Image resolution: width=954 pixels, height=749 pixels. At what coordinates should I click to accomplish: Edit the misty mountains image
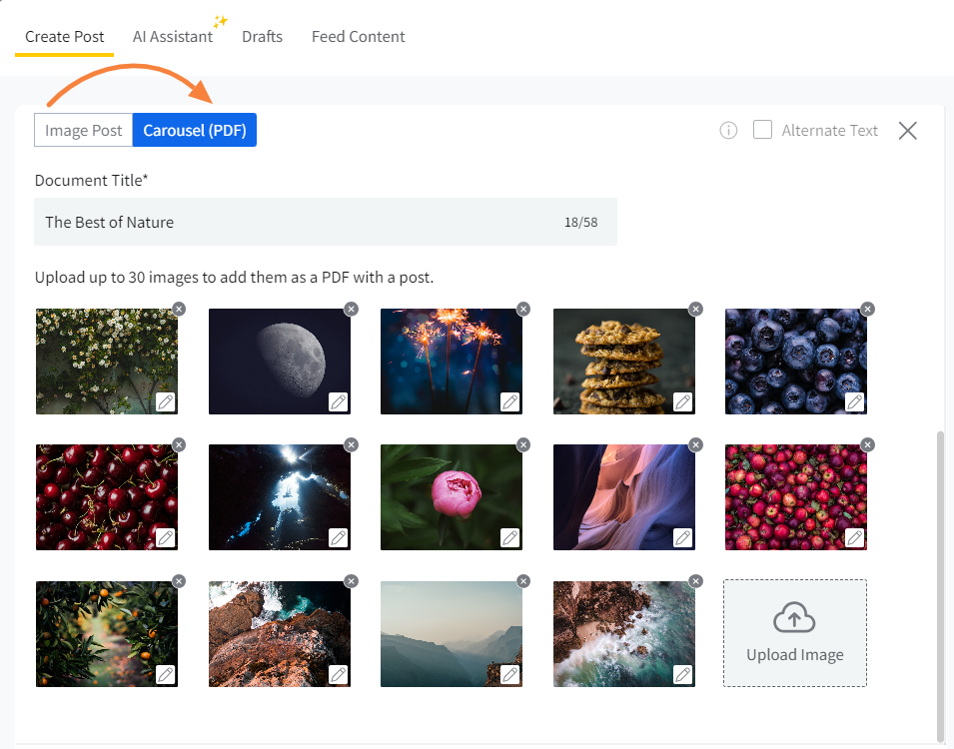coord(510,674)
